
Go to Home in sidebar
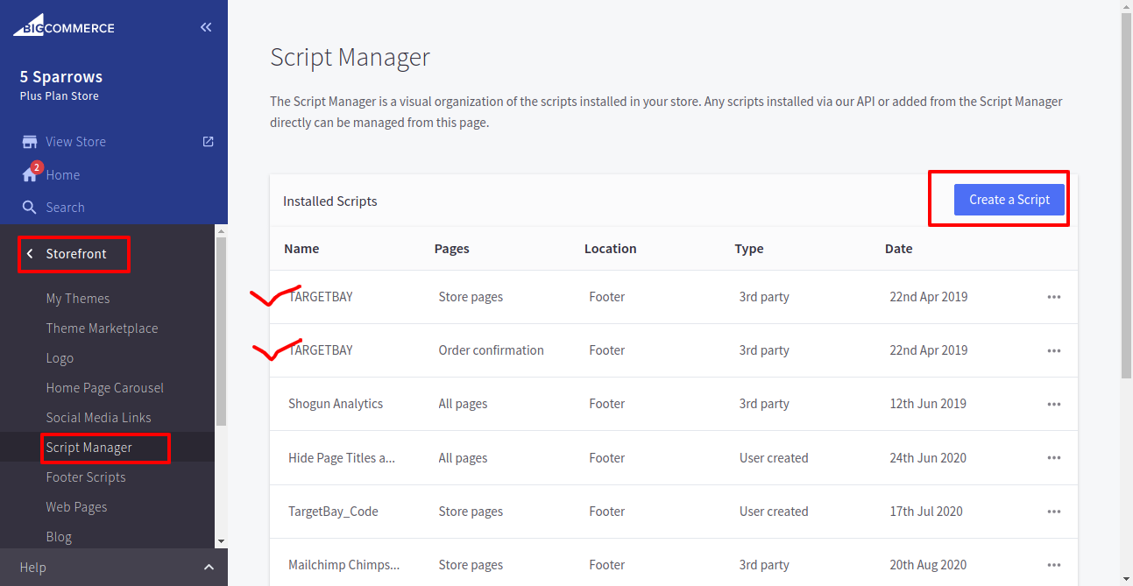(63, 175)
